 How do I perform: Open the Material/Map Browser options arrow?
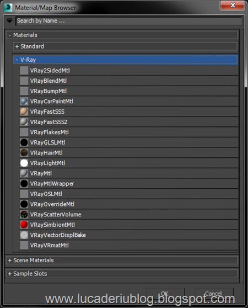pyautogui.click(x=9, y=20)
